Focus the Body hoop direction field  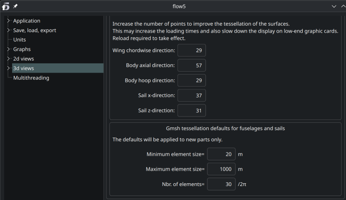tap(191, 81)
